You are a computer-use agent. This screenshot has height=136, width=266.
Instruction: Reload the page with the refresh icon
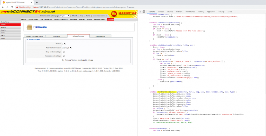12,7
